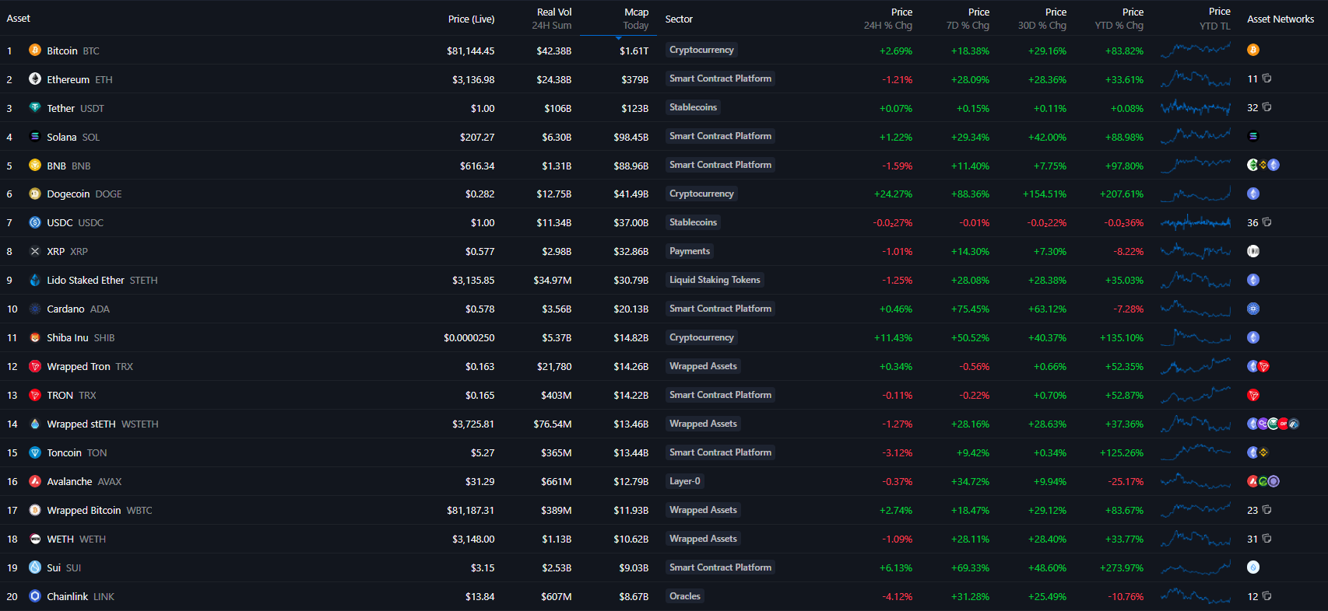Click the Liquid Staking Tokens sector tag
This screenshot has width=1328, height=611.
(x=715, y=280)
